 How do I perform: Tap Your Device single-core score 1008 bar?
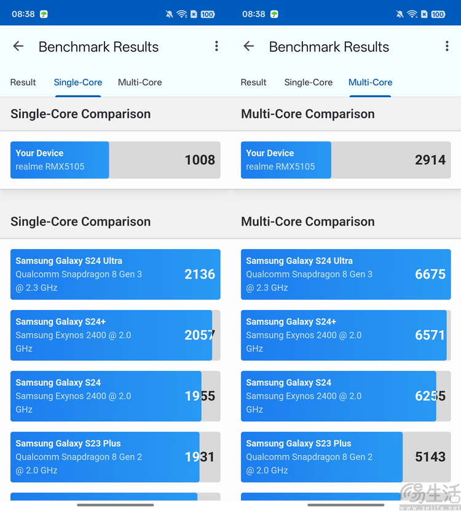pyautogui.click(x=115, y=160)
